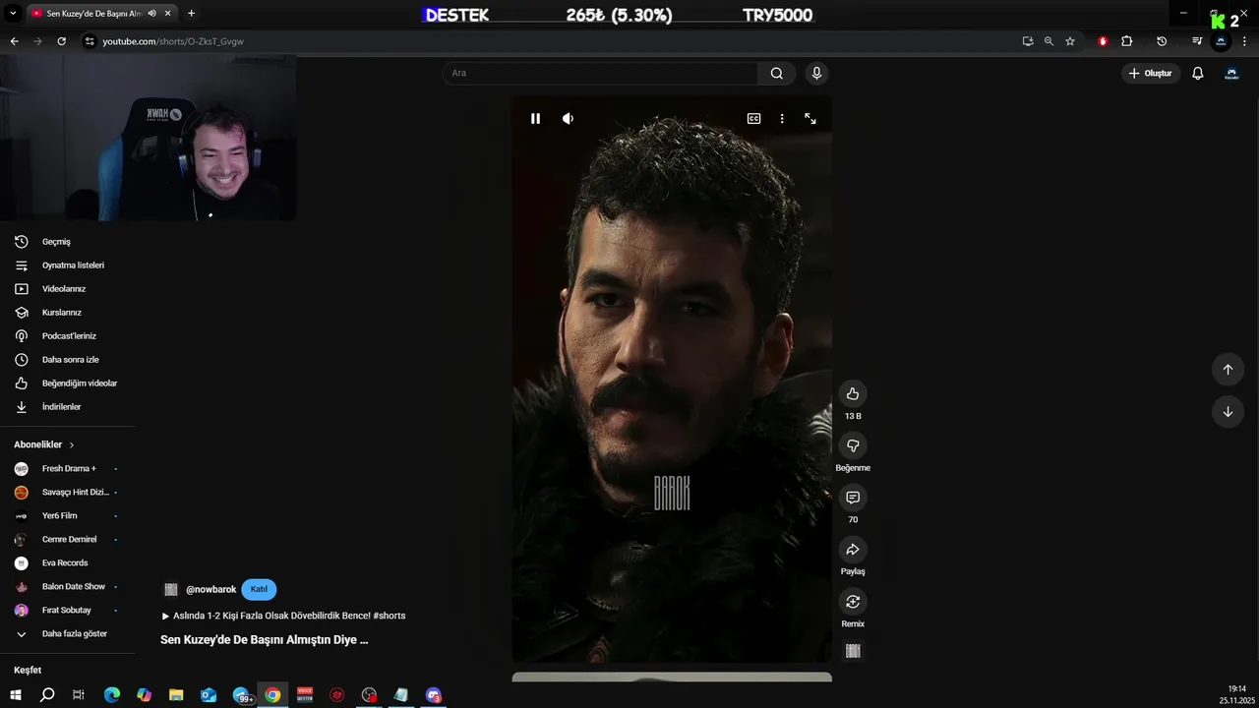Image resolution: width=1259 pixels, height=708 pixels.
Task: Open the Chrome profile avatar
Action: [x=1221, y=41]
